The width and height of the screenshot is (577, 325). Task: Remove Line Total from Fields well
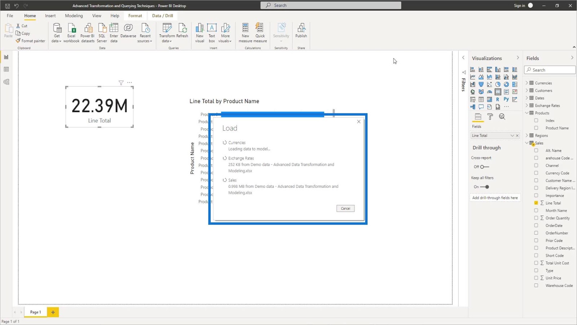click(517, 136)
